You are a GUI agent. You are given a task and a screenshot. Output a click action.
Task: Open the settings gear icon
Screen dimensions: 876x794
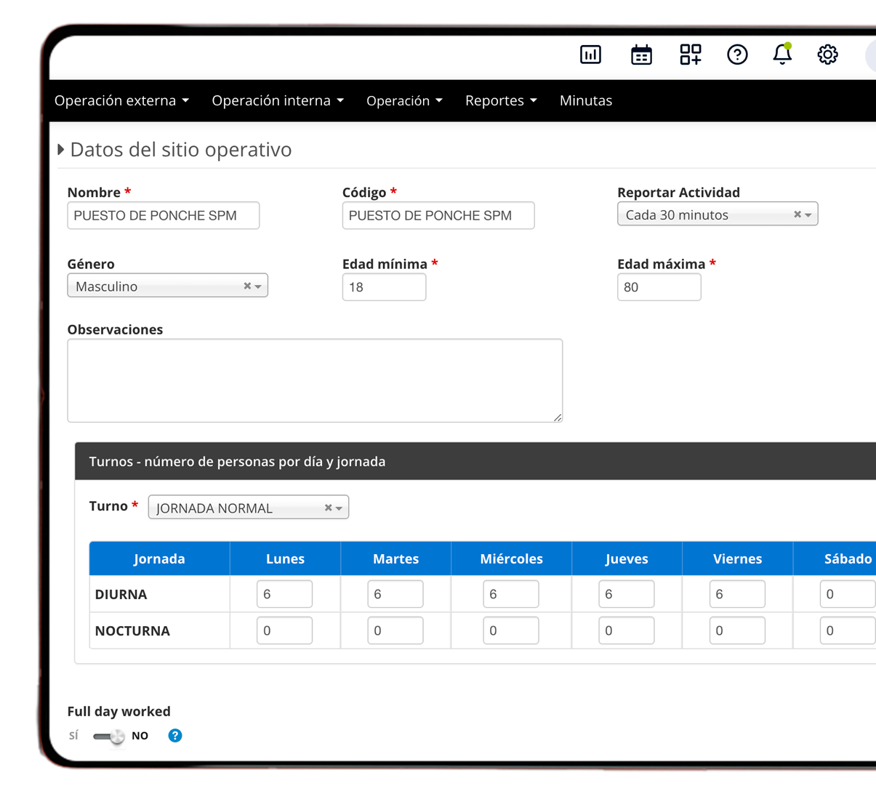[827, 55]
